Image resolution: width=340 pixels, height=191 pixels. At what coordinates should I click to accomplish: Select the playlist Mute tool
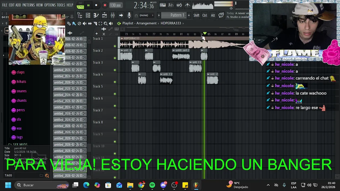click(84, 23)
